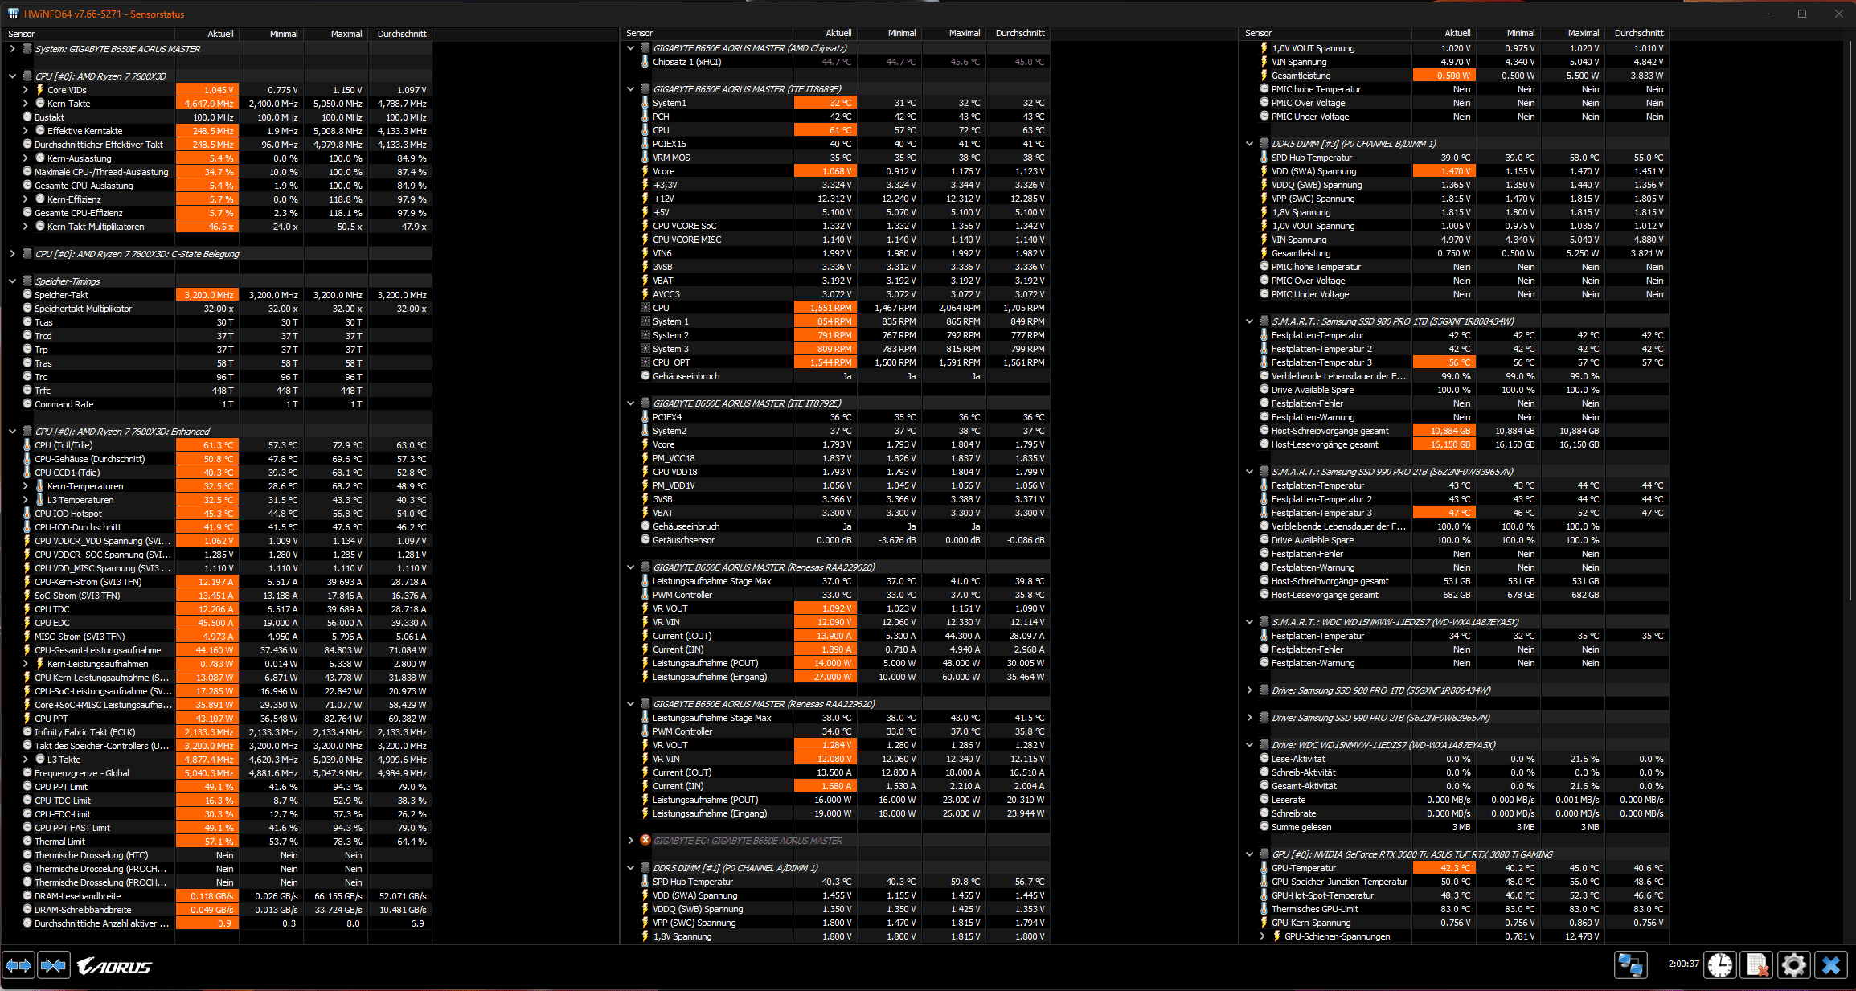Expand GIGABYTE EC sensor group
This screenshot has height=991, width=1856.
click(x=631, y=840)
